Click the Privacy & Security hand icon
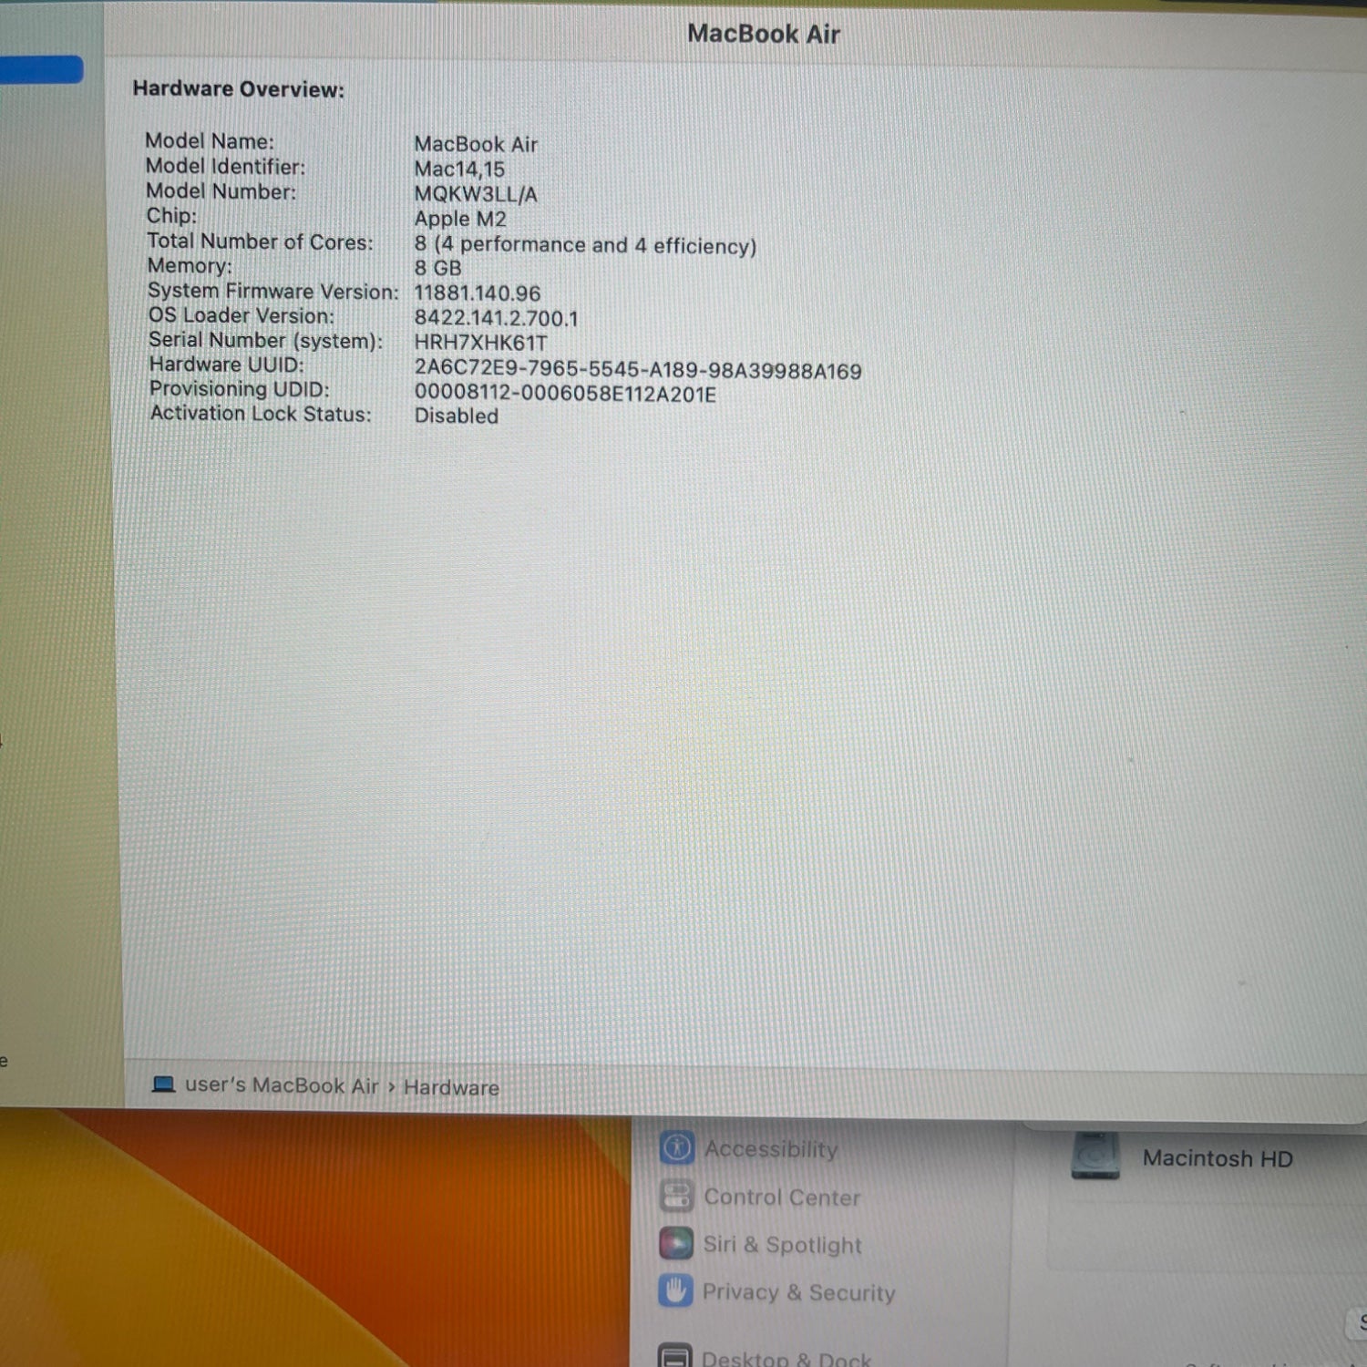Image resolution: width=1367 pixels, height=1367 pixels. [x=675, y=1290]
